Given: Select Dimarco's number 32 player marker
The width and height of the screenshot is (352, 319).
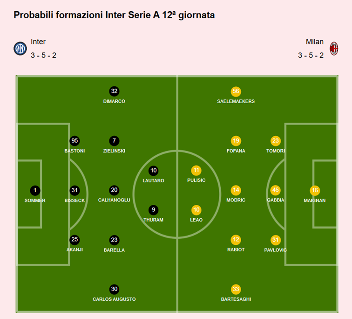Looking at the screenshot, I should [114, 91].
